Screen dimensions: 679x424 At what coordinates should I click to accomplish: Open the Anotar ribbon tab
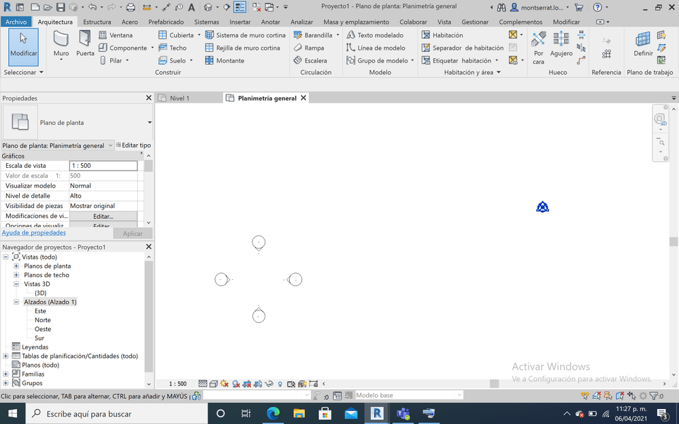tap(270, 22)
